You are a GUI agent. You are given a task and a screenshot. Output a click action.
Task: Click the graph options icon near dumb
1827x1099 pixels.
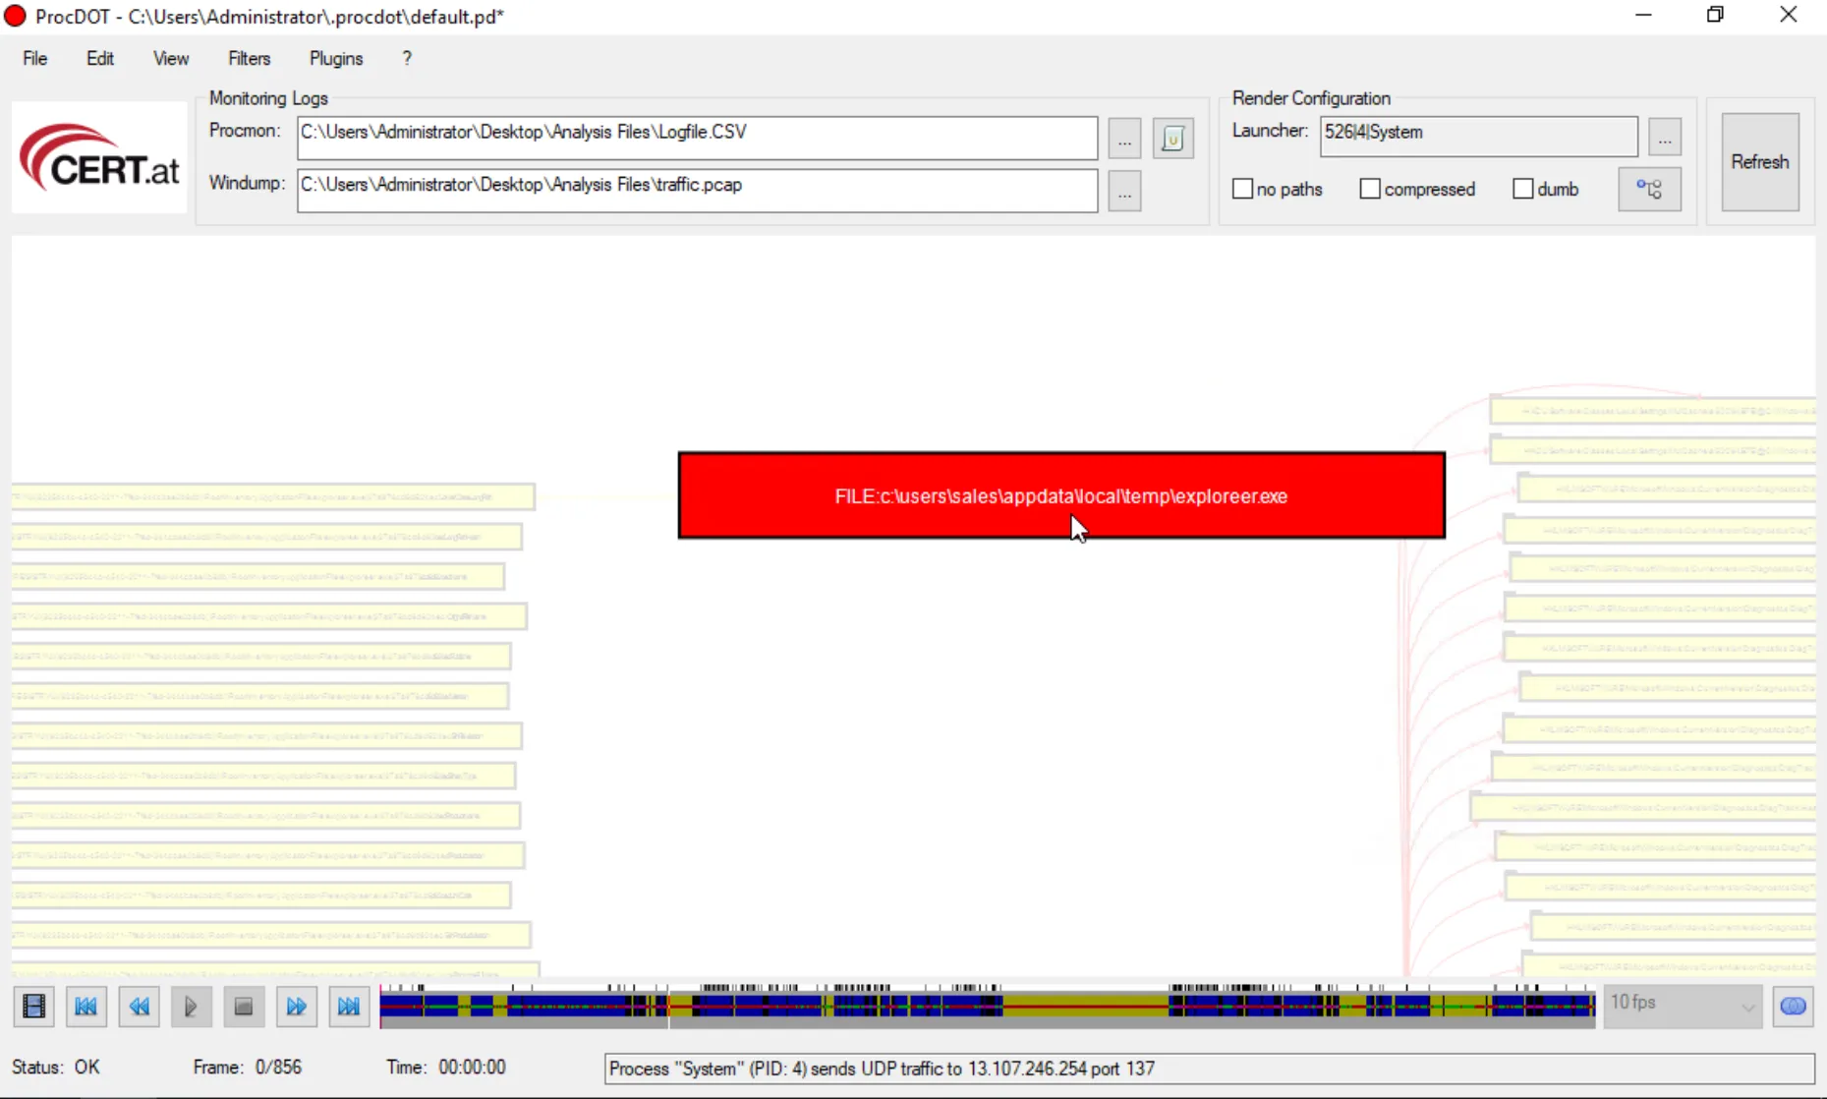[1649, 190]
